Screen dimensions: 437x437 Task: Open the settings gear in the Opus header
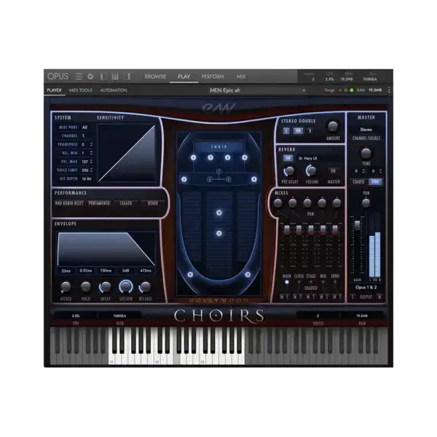click(90, 76)
